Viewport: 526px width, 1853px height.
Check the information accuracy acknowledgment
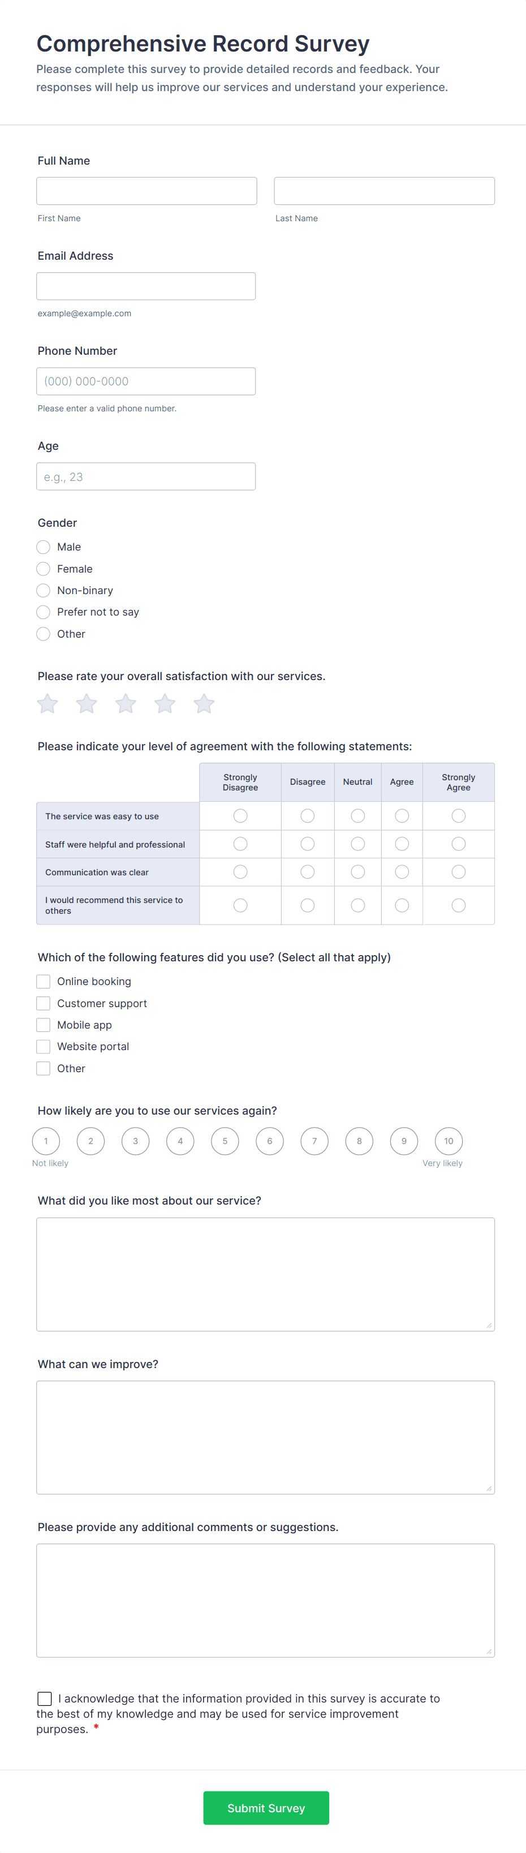pyautogui.click(x=44, y=1699)
